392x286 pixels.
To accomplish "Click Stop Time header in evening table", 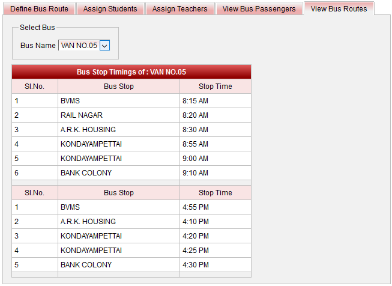I will click(215, 193).
